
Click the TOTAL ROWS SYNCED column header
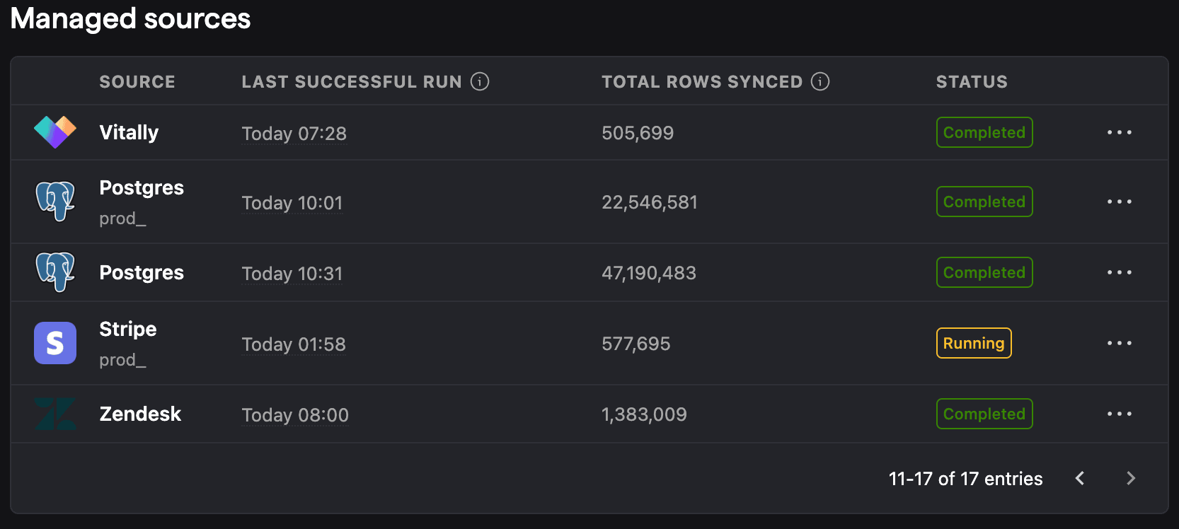(702, 81)
